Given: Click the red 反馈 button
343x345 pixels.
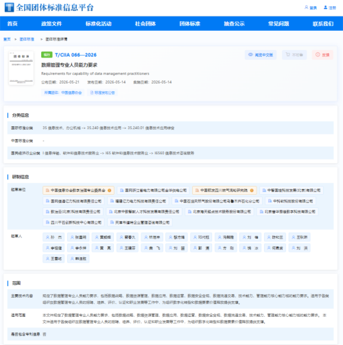Looking at the screenshot, I should [322, 55].
